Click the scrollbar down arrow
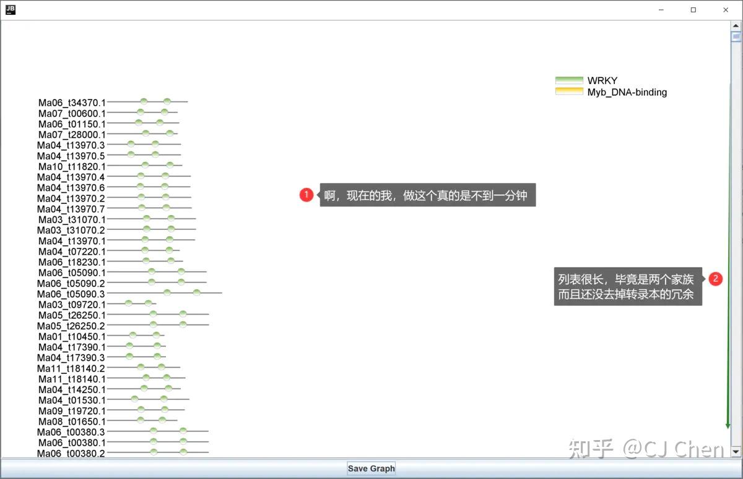Image resolution: width=743 pixels, height=479 pixels. pos(736,452)
